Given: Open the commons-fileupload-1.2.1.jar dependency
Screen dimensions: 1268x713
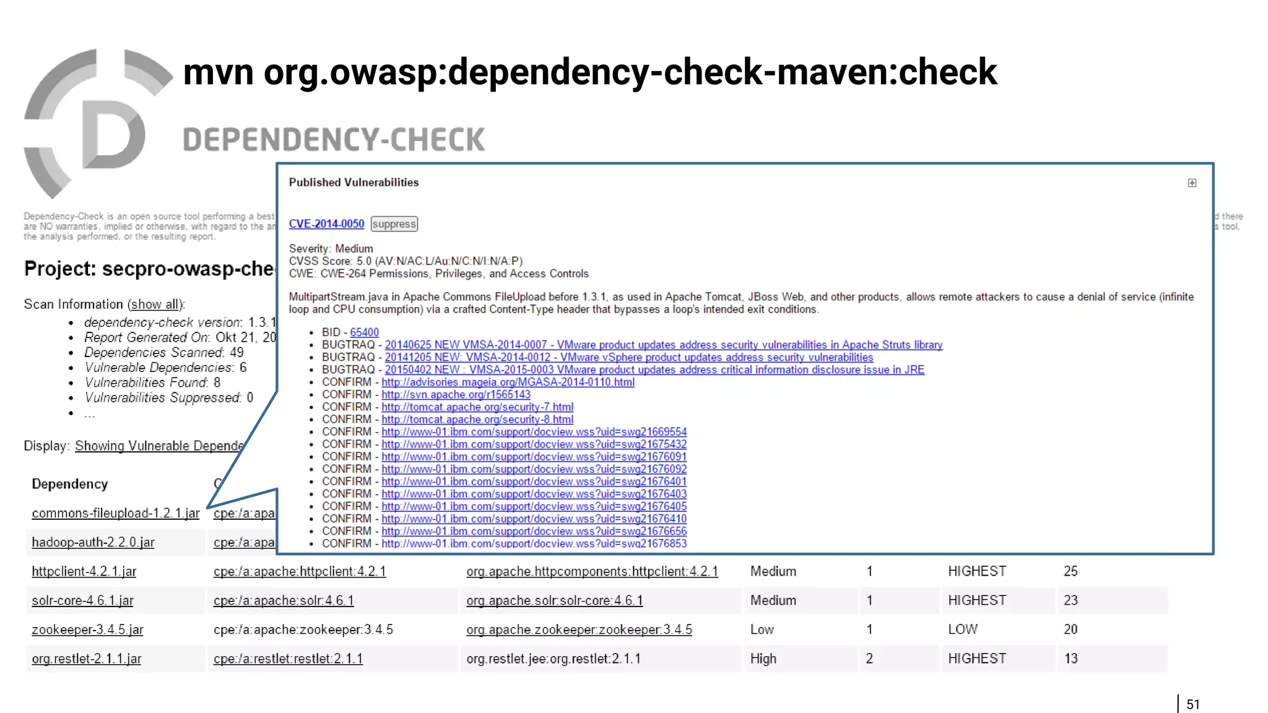Looking at the screenshot, I should point(116,513).
